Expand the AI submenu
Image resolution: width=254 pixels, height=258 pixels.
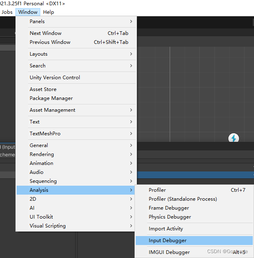point(76,208)
